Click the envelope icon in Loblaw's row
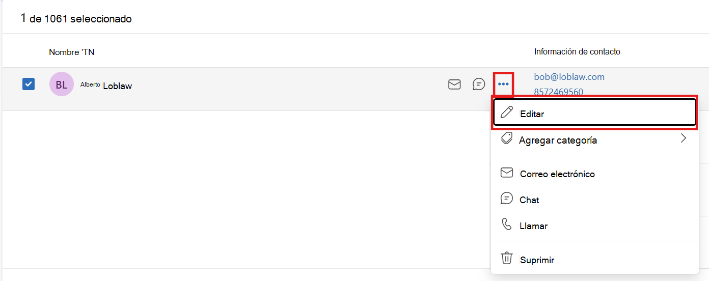Viewport: 709px width, 281px height. click(454, 84)
